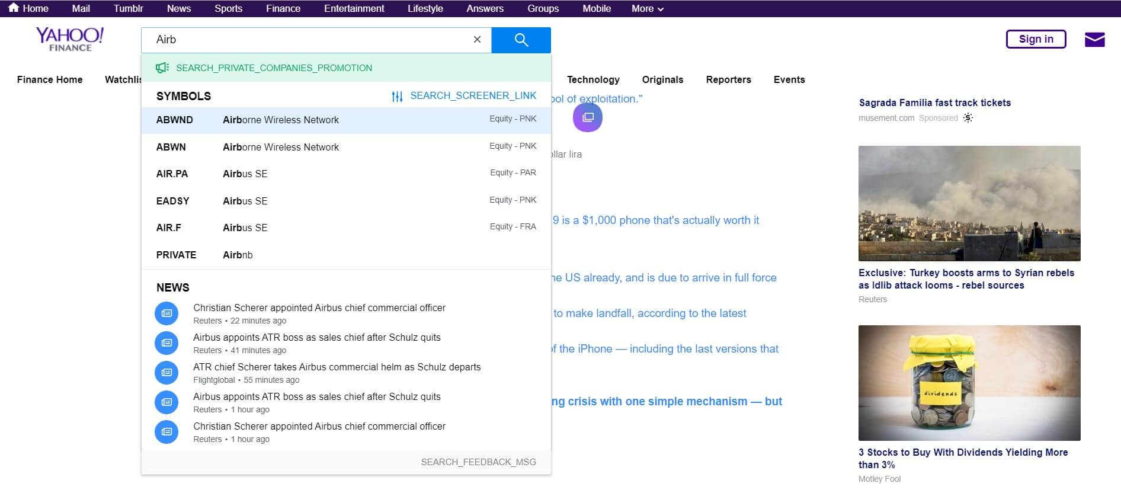The height and width of the screenshot is (493, 1121).
Task: Click the purple floating gallery icon
Action: tap(587, 117)
